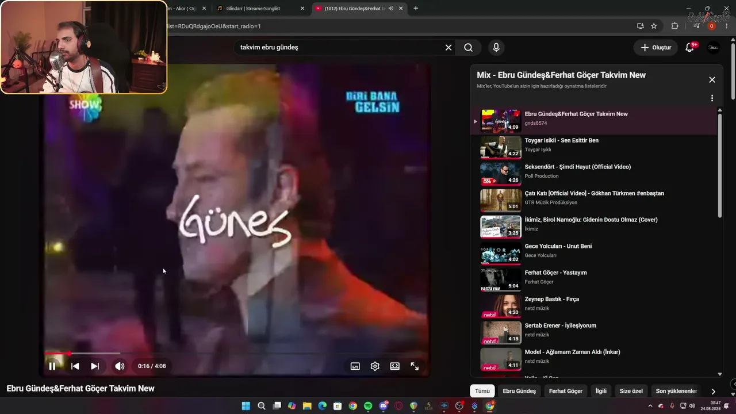The width and height of the screenshot is (736, 414).
Task: Open the video player settings gear
Action: tap(375, 366)
